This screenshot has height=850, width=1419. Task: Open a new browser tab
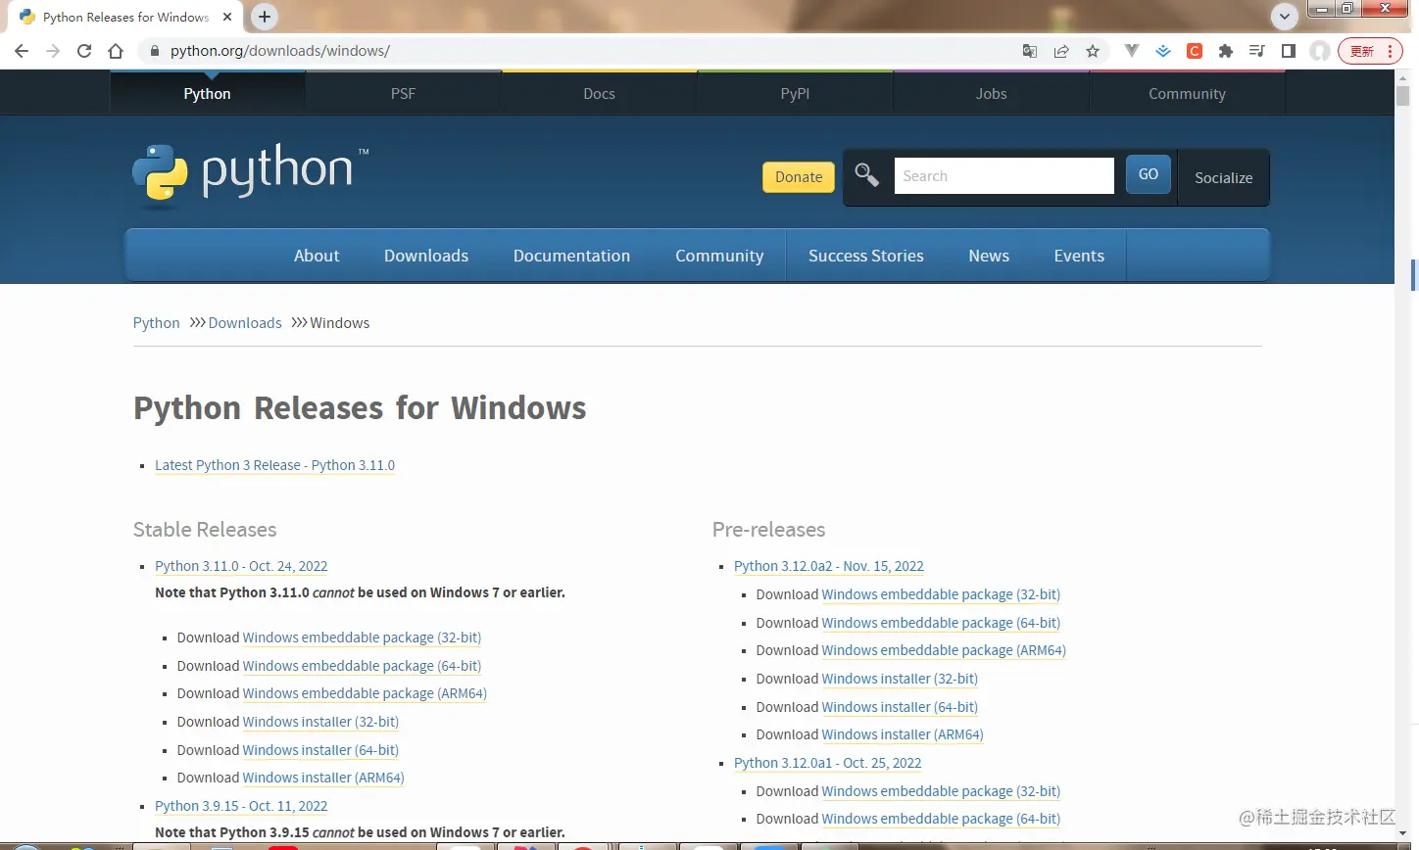point(265,17)
